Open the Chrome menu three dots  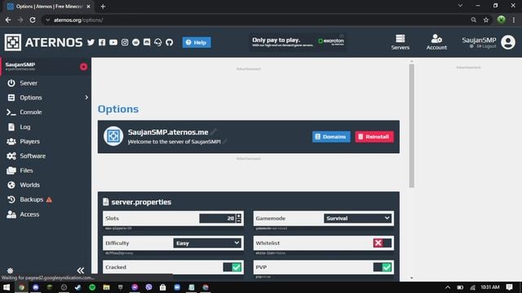click(x=514, y=20)
